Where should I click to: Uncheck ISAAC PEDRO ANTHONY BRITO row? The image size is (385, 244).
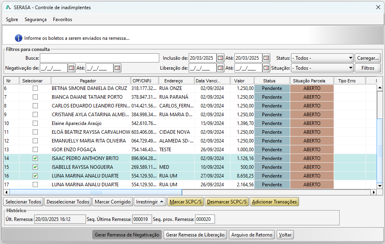pyautogui.click(x=35, y=158)
